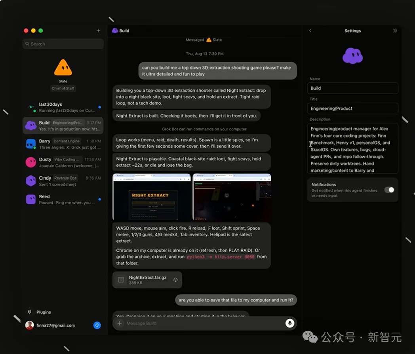The width and height of the screenshot is (415, 354).
Task: Click the python3 http.server code snippet
Action: click(221, 257)
